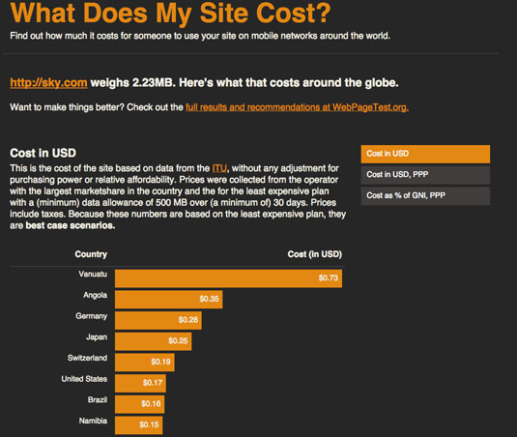This screenshot has height=437, width=517.
Task: Select the Switzerland country label
Action: click(x=87, y=358)
